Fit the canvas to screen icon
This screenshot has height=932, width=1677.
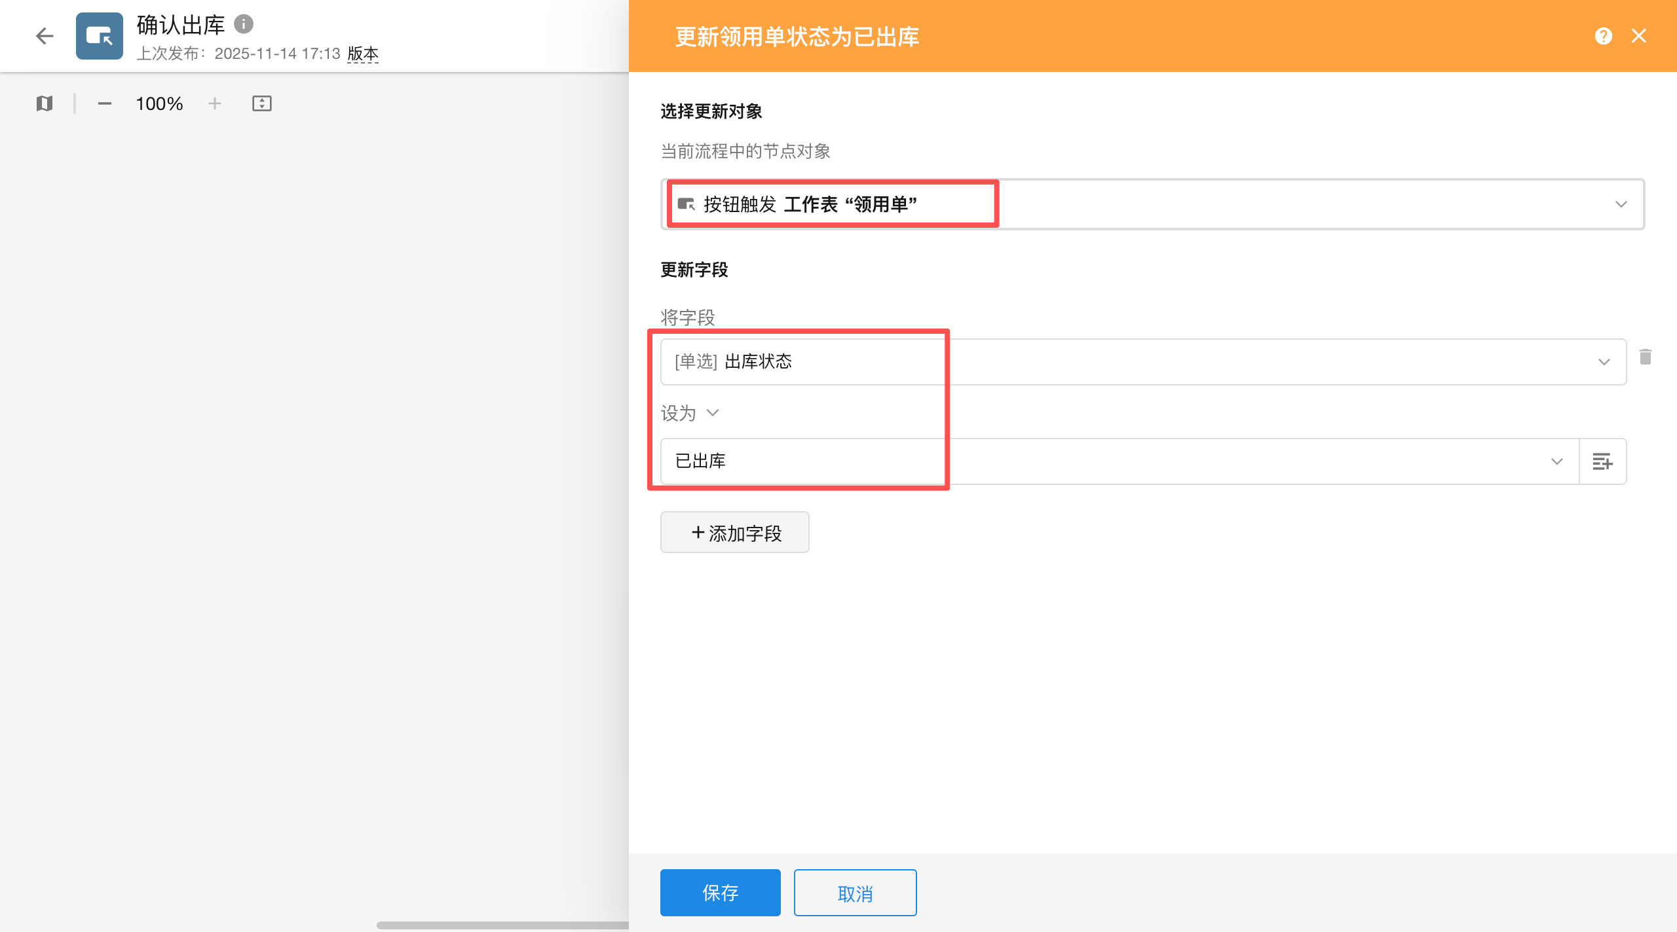pyautogui.click(x=262, y=103)
